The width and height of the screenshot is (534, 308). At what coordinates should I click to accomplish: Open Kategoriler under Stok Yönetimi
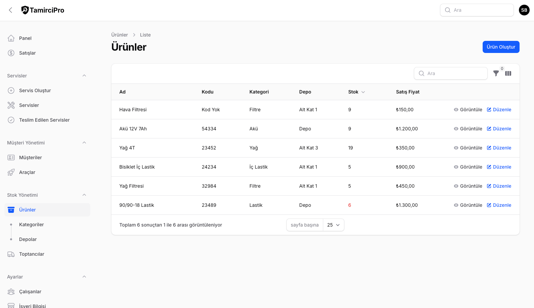point(32,225)
